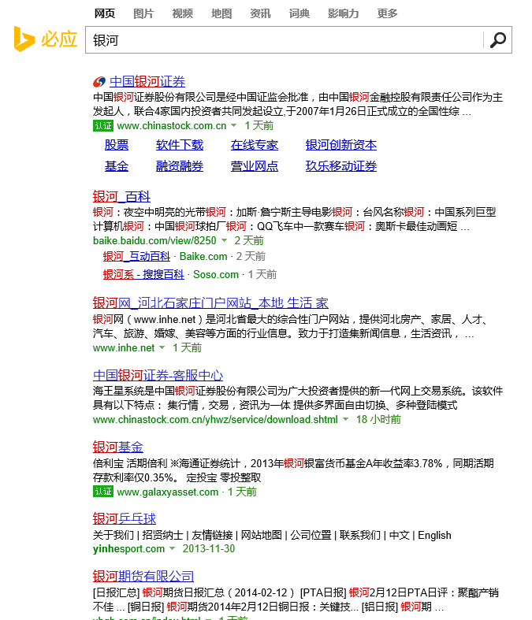
Task: Click the 认证 badge beside www.chinastock.com.cn
Action: (103, 126)
